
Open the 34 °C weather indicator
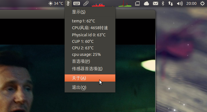click(x=56, y=3)
